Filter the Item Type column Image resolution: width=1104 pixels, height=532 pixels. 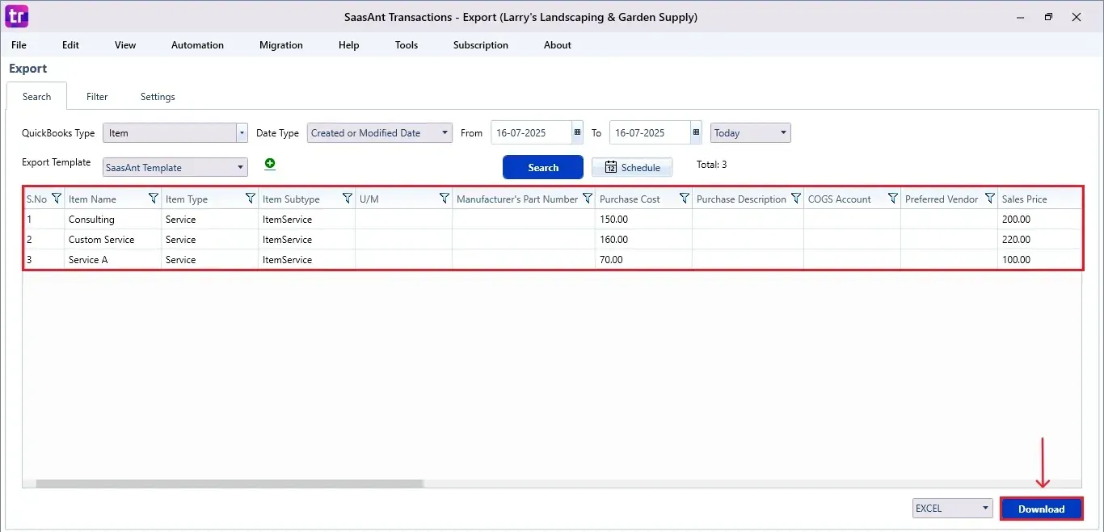point(251,199)
